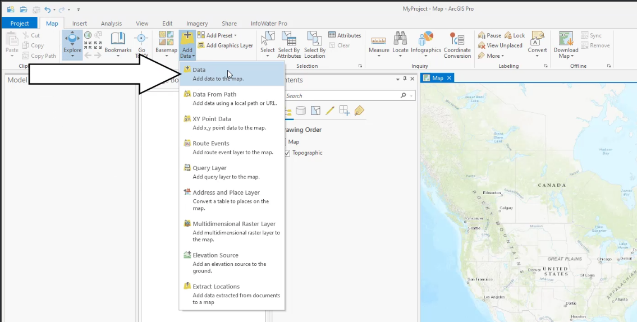Open the Bookmarks tool
Image resolution: width=637 pixels, height=322 pixels.
118,44
